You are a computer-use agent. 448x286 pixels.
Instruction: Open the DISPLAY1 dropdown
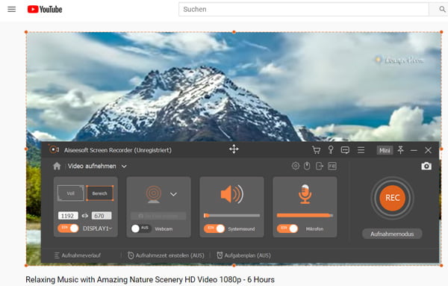click(x=97, y=229)
